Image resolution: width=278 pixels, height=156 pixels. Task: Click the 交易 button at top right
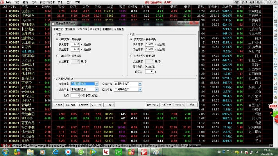(x=252, y=2)
